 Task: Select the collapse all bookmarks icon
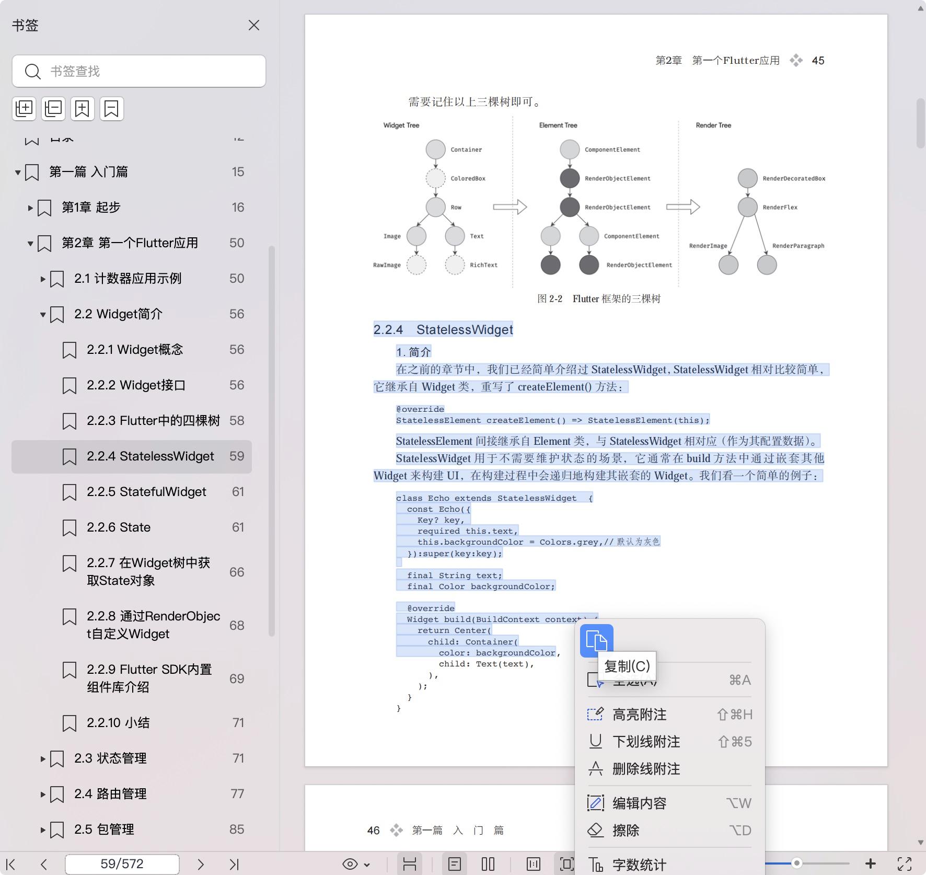tap(53, 109)
